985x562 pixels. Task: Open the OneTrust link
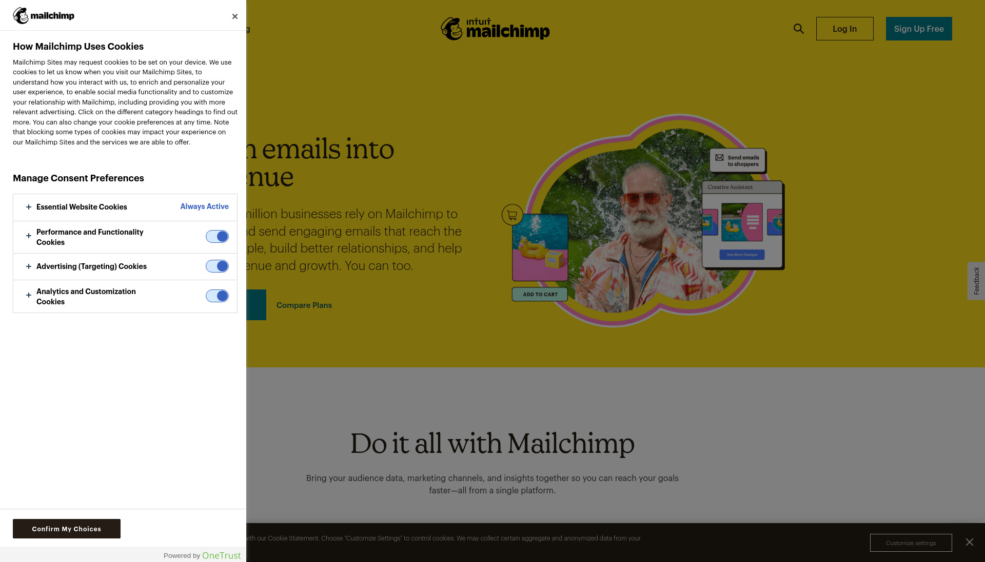221,555
